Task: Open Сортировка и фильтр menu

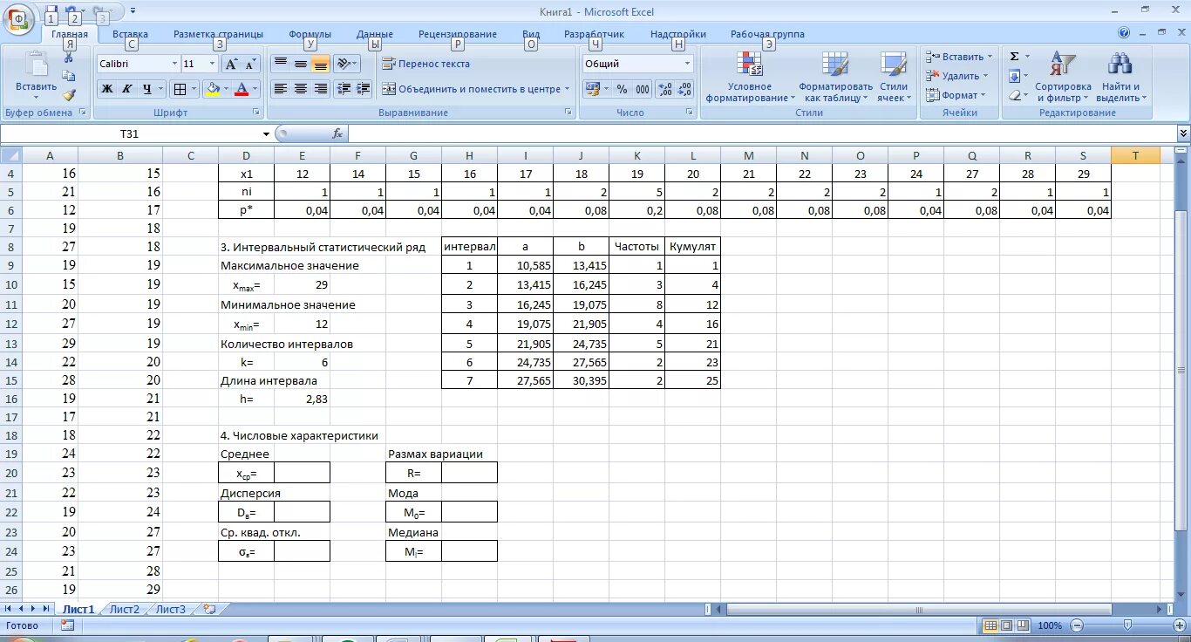Action: [1063, 77]
